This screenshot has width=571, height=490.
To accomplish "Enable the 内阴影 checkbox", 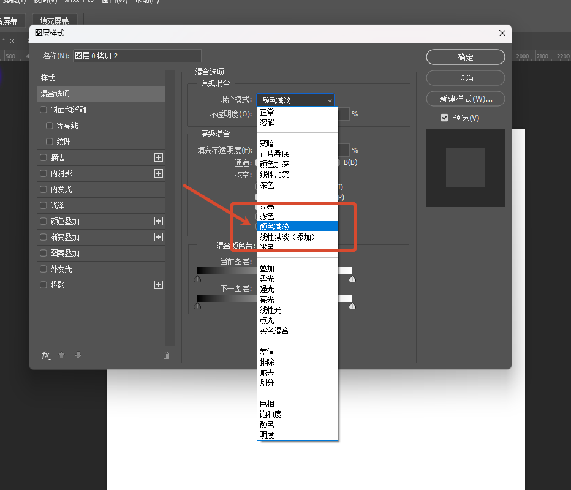I will pyautogui.click(x=43, y=173).
